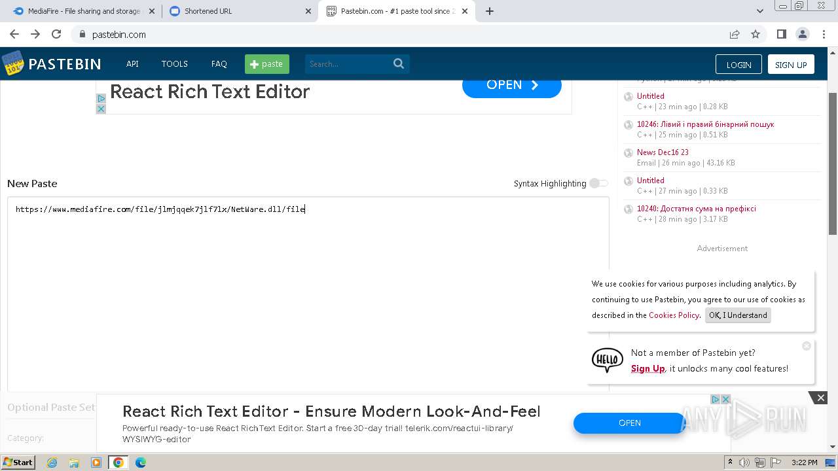Switch to the Shortened URL tab

pos(240,11)
